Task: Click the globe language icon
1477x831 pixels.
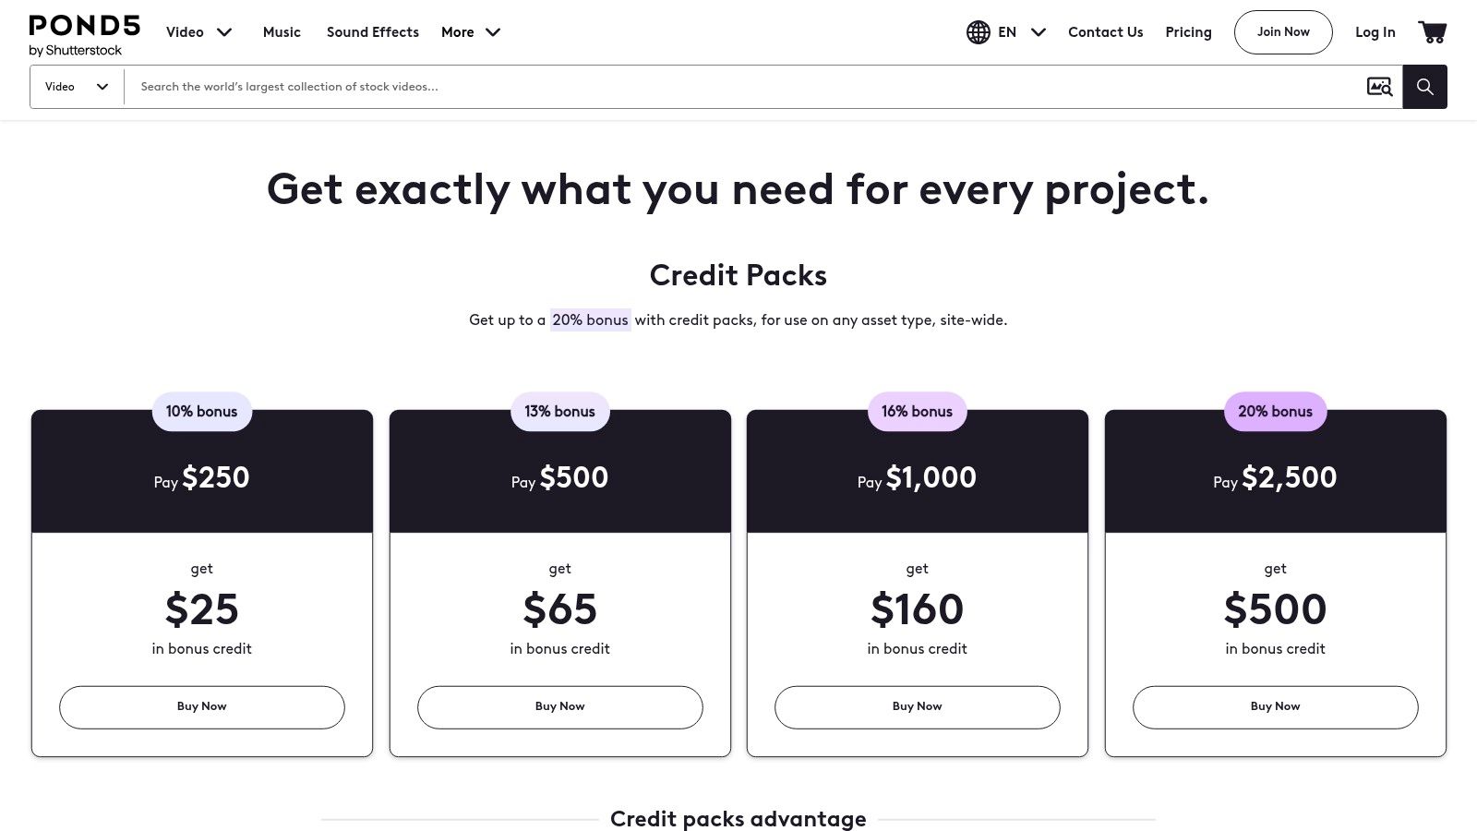Action: pyautogui.click(x=978, y=32)
